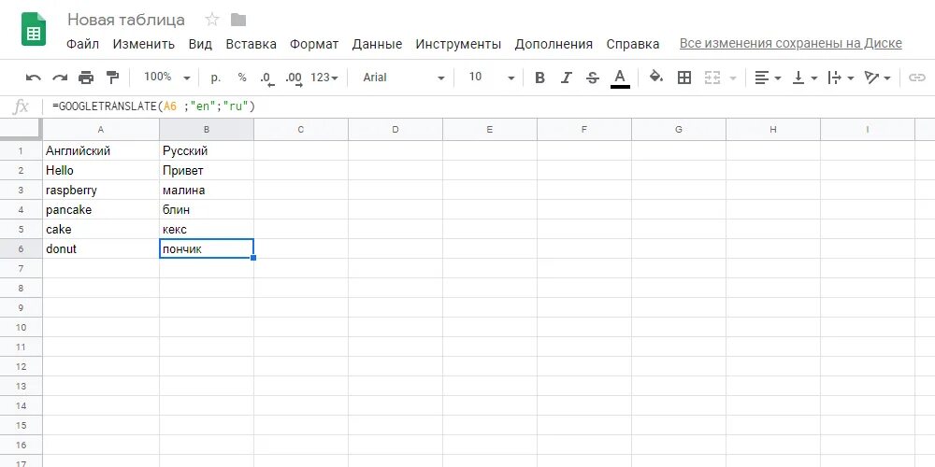Open the horizontal align dropdown
The image size is (935, 467).
coord(768,78)
